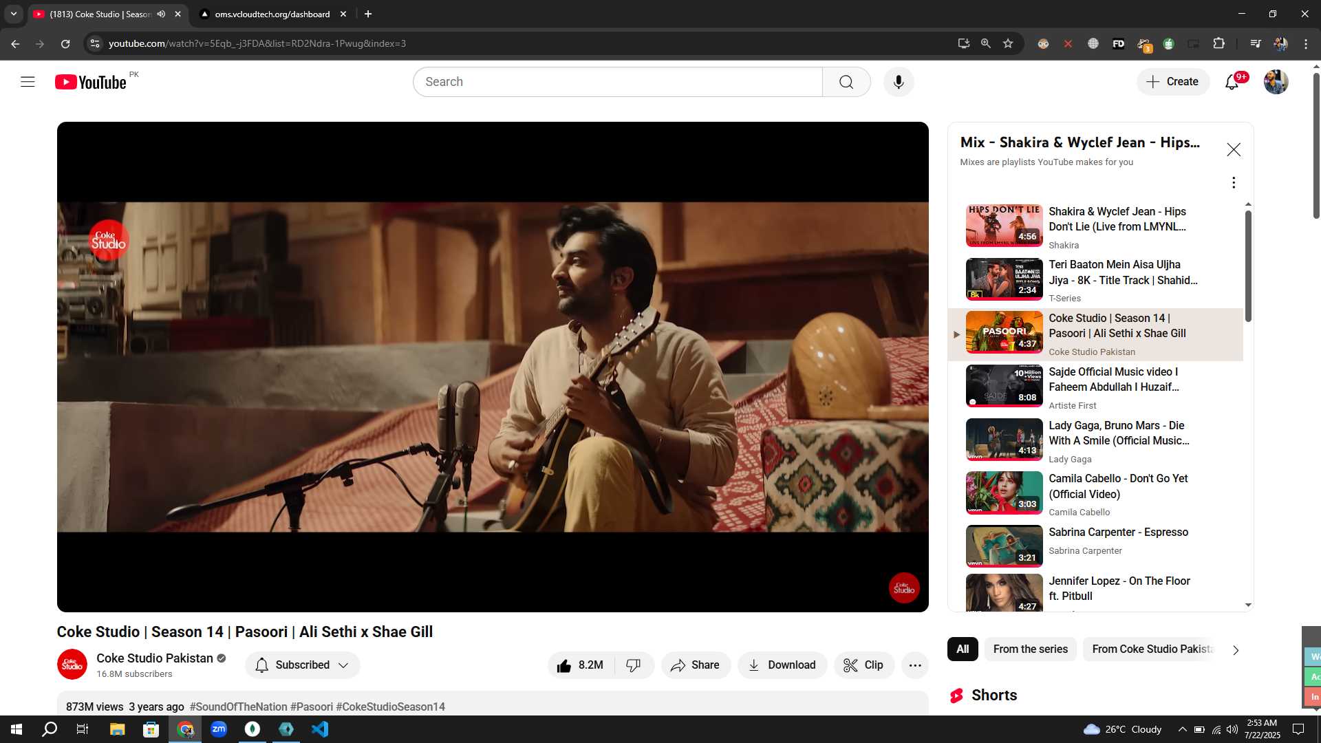
Task: Open #CokeStudioSeason14 hashtag link
Action: pyautogui.click(x=390, y=707)
